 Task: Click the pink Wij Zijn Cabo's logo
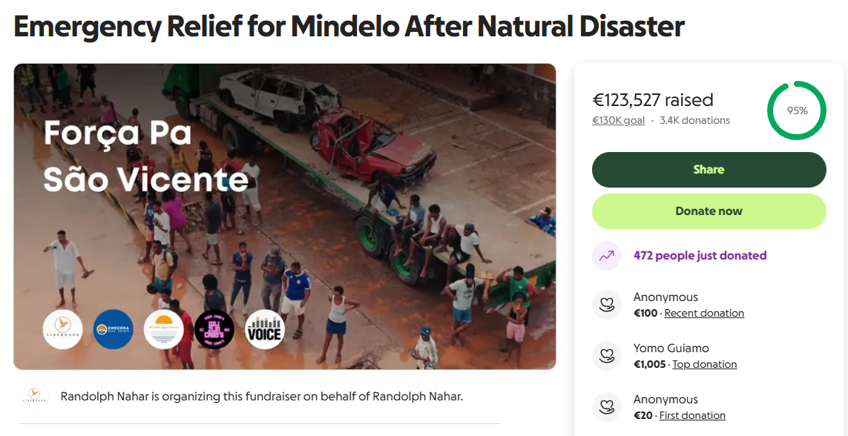point(214,329)
